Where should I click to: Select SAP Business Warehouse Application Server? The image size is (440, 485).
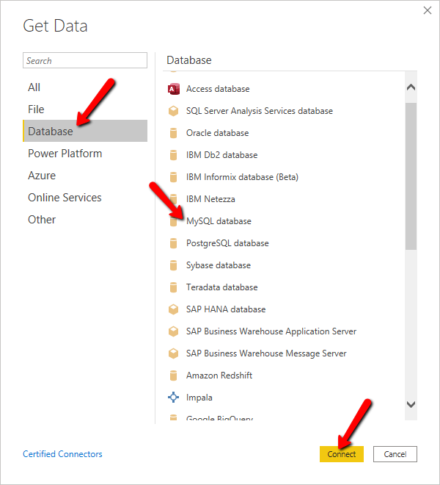click(x=284, y=331)
